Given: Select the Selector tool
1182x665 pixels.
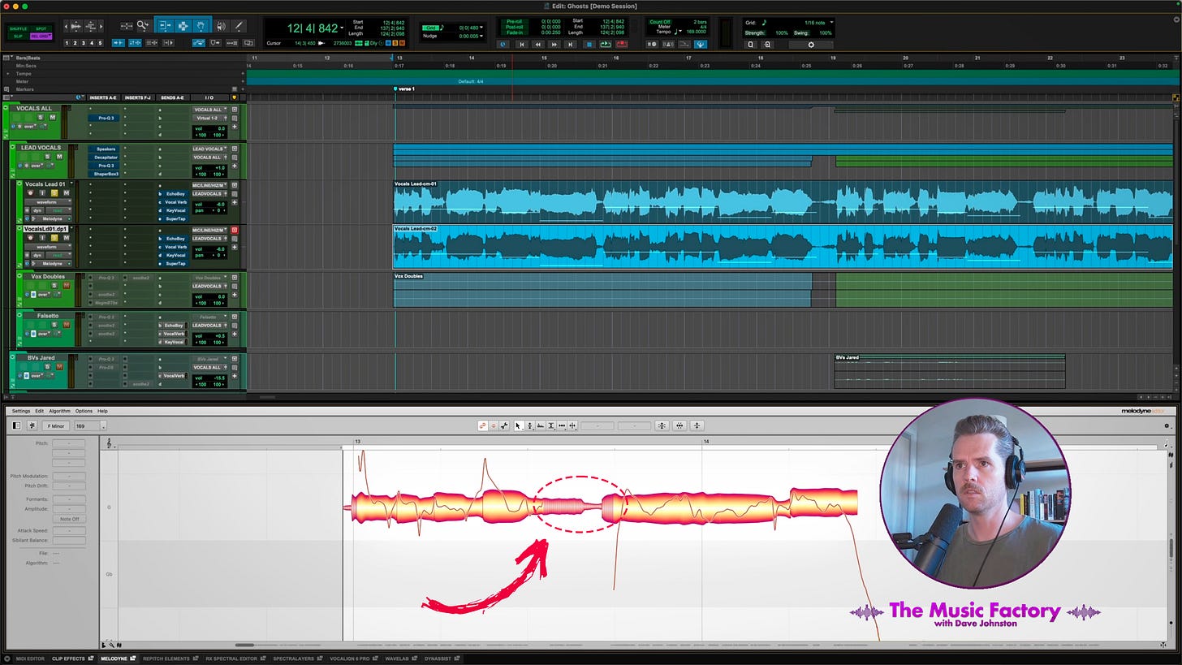Looking at the screenshot, I should tap(183, 26).
